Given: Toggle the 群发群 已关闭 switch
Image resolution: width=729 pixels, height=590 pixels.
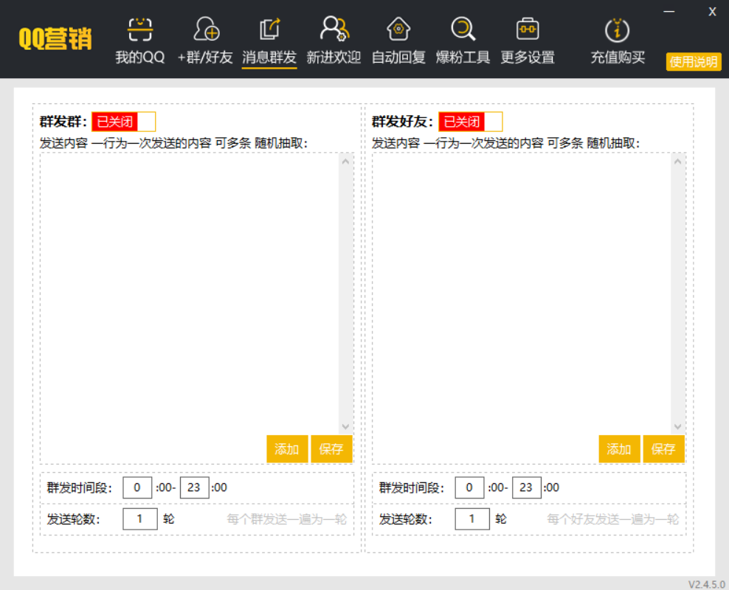Looking at the screenshot, I should (x=124, y=122).
